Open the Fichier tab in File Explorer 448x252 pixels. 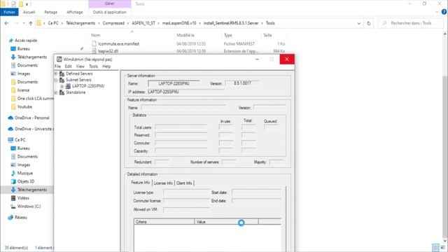[9, 12]
